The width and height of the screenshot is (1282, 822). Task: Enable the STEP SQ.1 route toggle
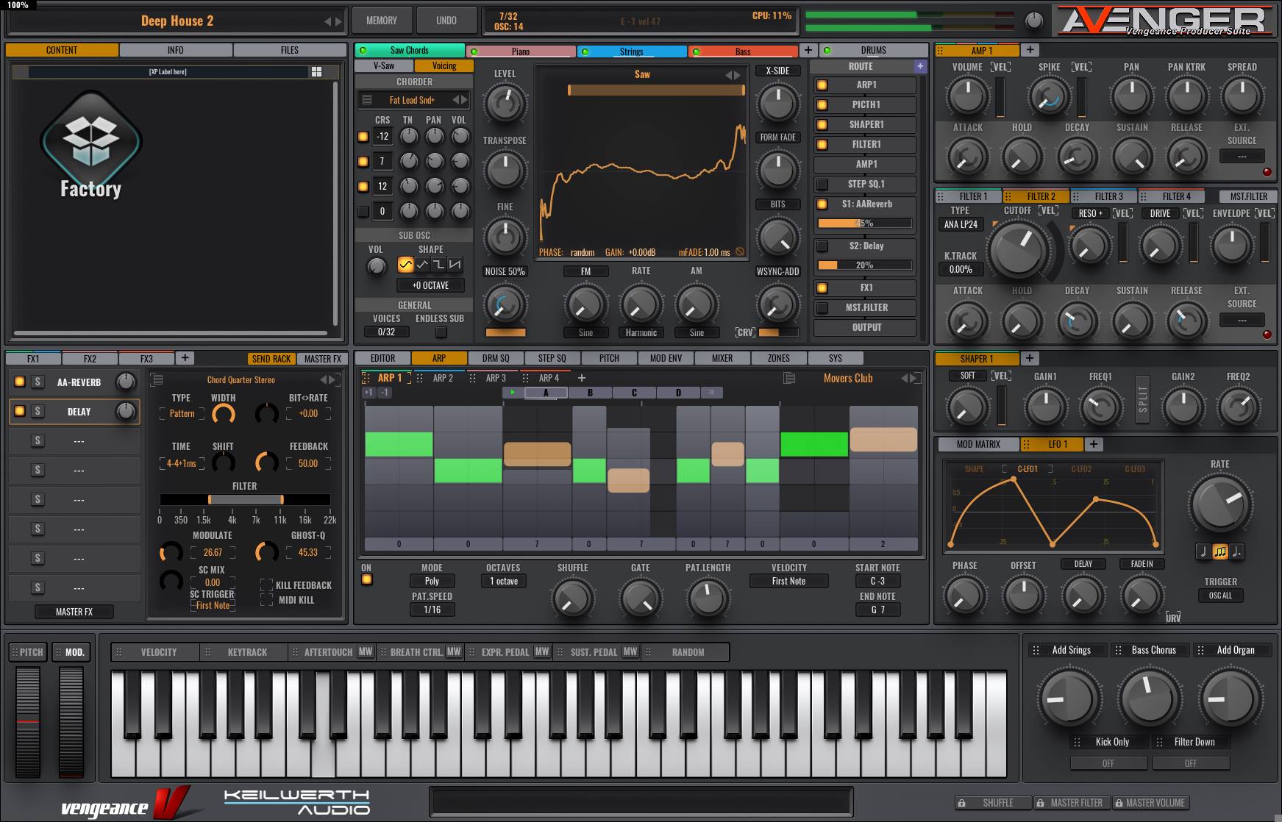(822, 184)
